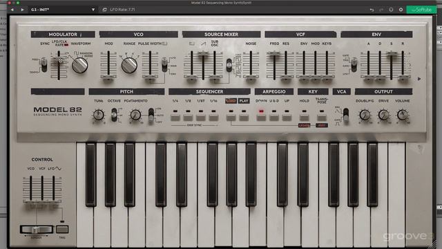442x249 pixels.
Task: Flip the SYNC Free/Tempo switch
Action: [44, 64]
